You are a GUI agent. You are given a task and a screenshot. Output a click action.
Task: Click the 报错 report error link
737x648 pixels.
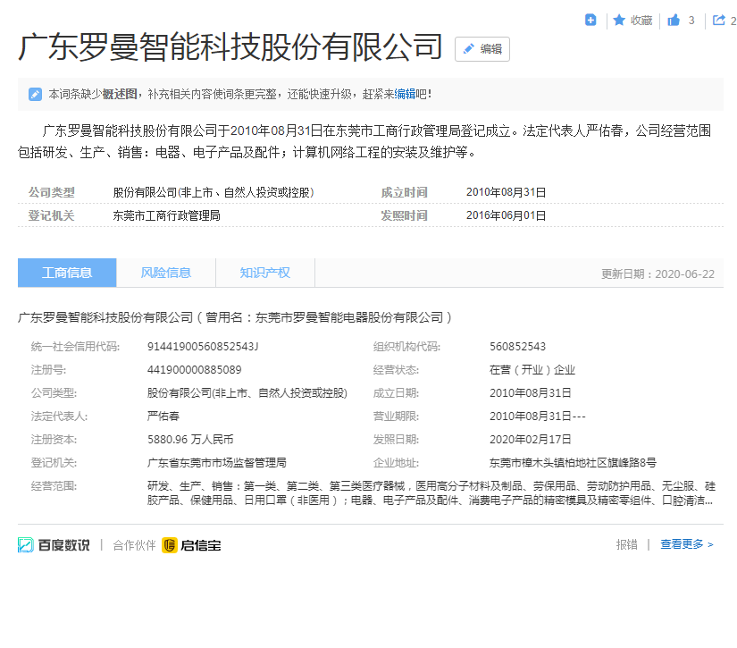point(626,544)
